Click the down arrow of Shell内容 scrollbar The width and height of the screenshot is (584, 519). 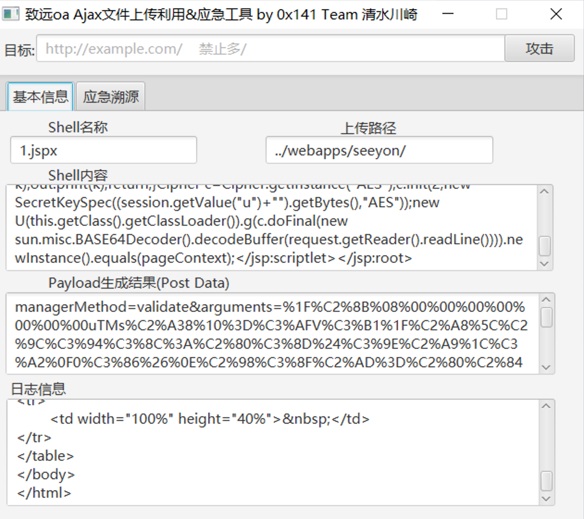545,264
